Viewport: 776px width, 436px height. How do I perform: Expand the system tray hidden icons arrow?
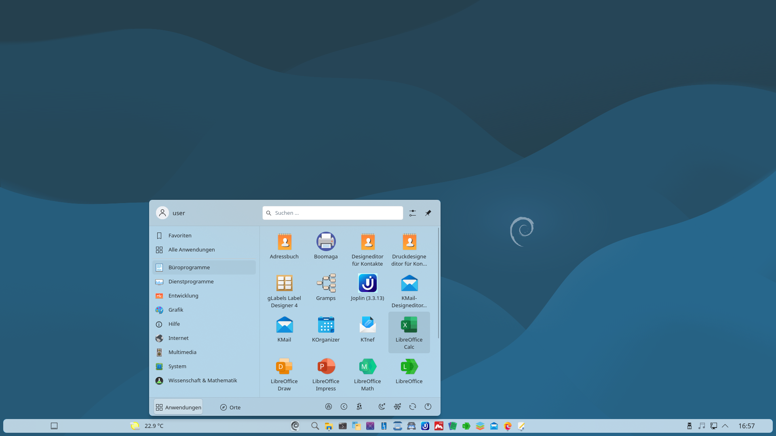pyautogui.click(x=725, y=426)
